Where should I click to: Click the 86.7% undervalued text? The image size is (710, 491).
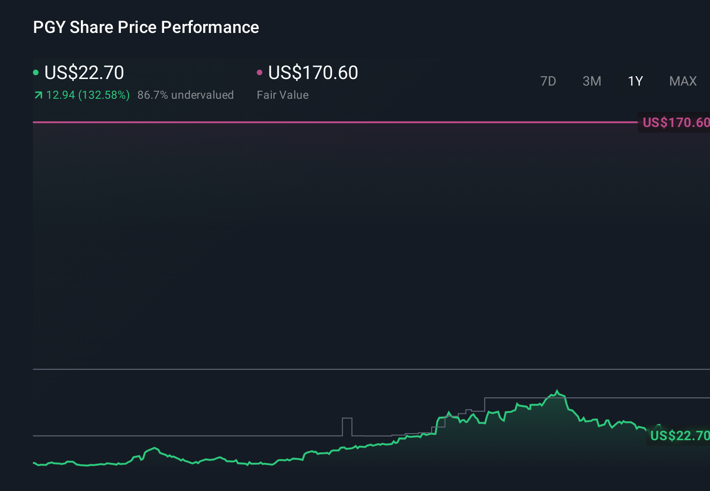185,95
